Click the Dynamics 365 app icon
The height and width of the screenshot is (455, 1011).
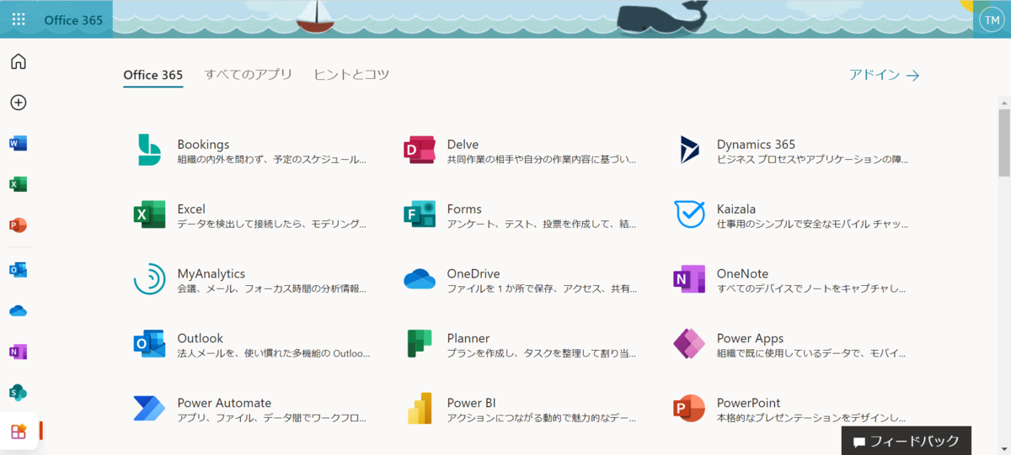[x=689, y=150]
